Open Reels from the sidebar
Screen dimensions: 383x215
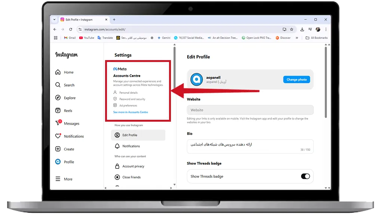click(x=64, y=110)
